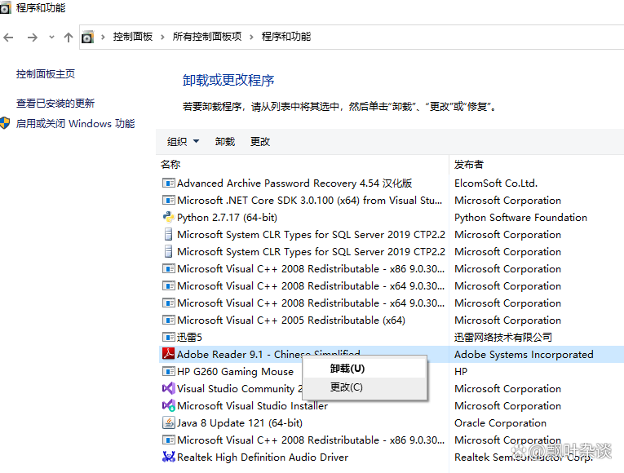Click the Python 2.7.17 icon
The image size is (624, 473).
(x=169, y=217)
